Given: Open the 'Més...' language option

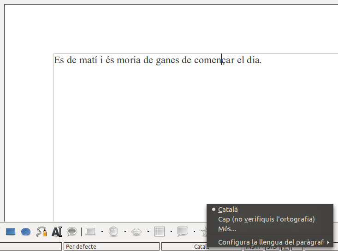Looking at the screenshot, I should tap(227, 229).
